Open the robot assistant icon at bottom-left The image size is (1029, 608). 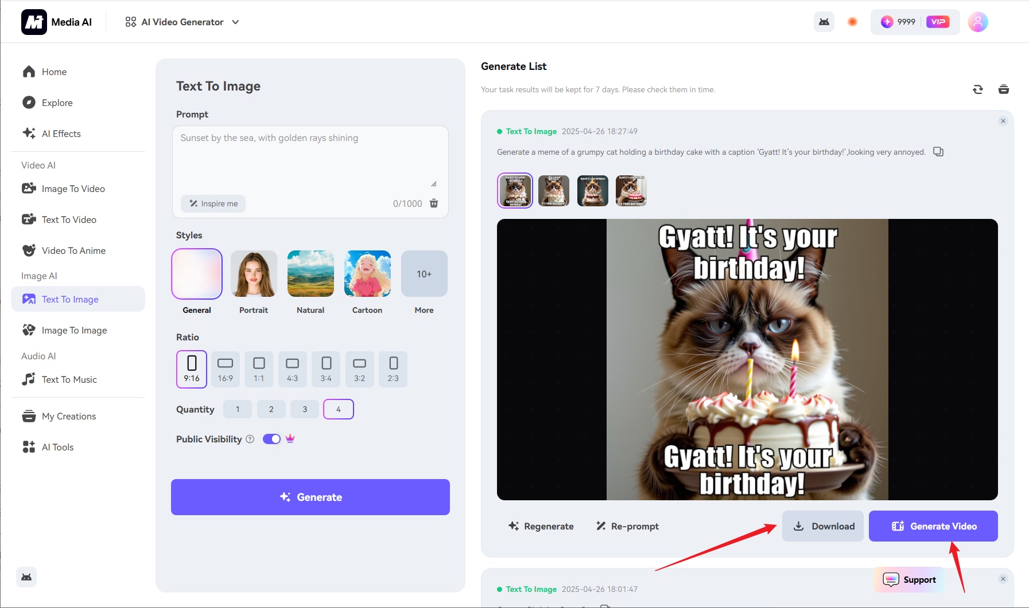[26, 577]
